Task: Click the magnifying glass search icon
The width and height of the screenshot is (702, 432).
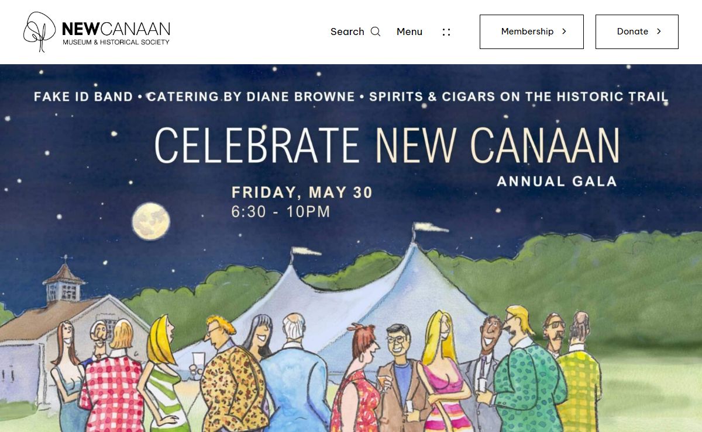Action: tap(376, 32)
